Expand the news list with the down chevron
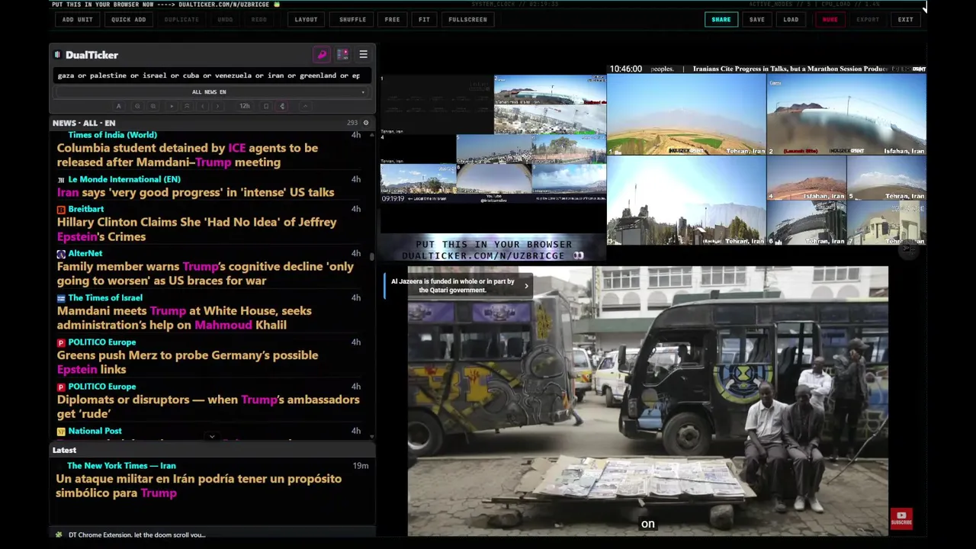Viewport: 976px width, 549px height. pyautogui.click(x=212, y=437)
